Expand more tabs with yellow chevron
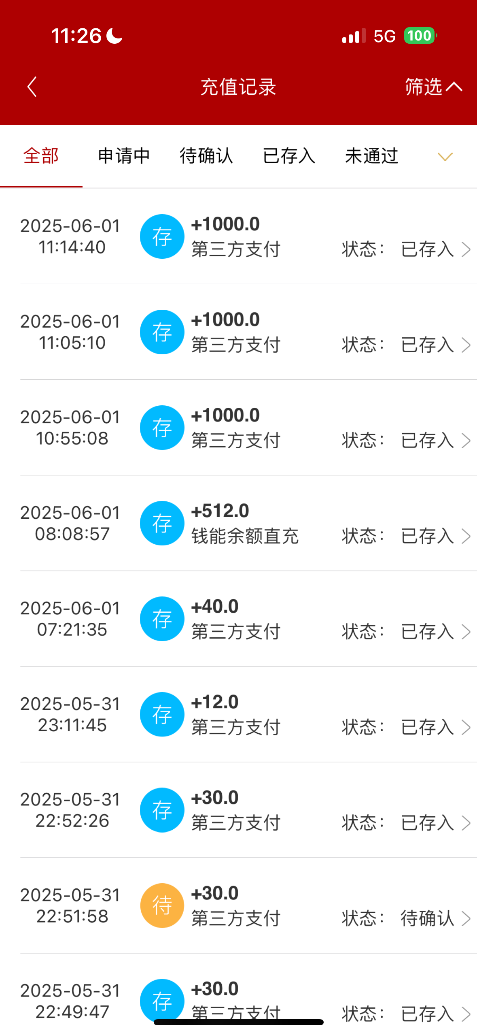 click(445, 157)
